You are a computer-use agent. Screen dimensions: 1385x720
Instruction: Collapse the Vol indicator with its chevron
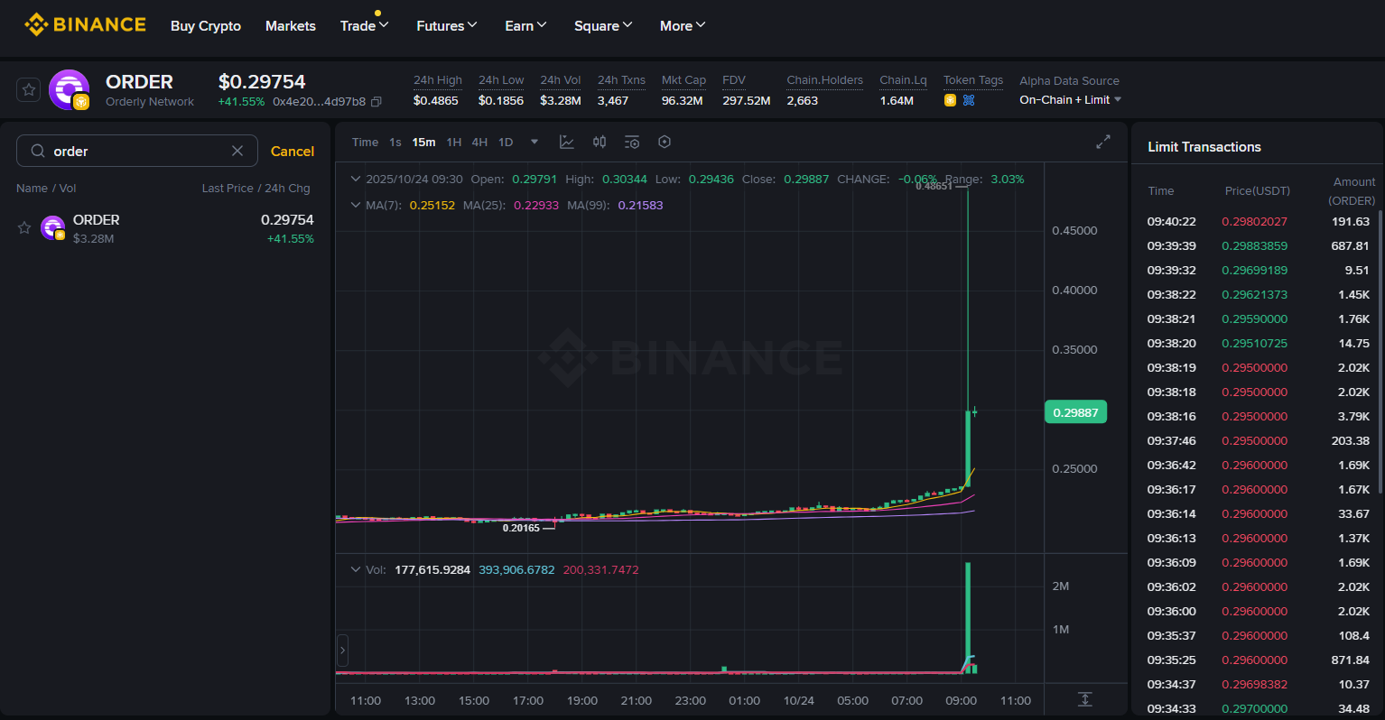(356, 570)
